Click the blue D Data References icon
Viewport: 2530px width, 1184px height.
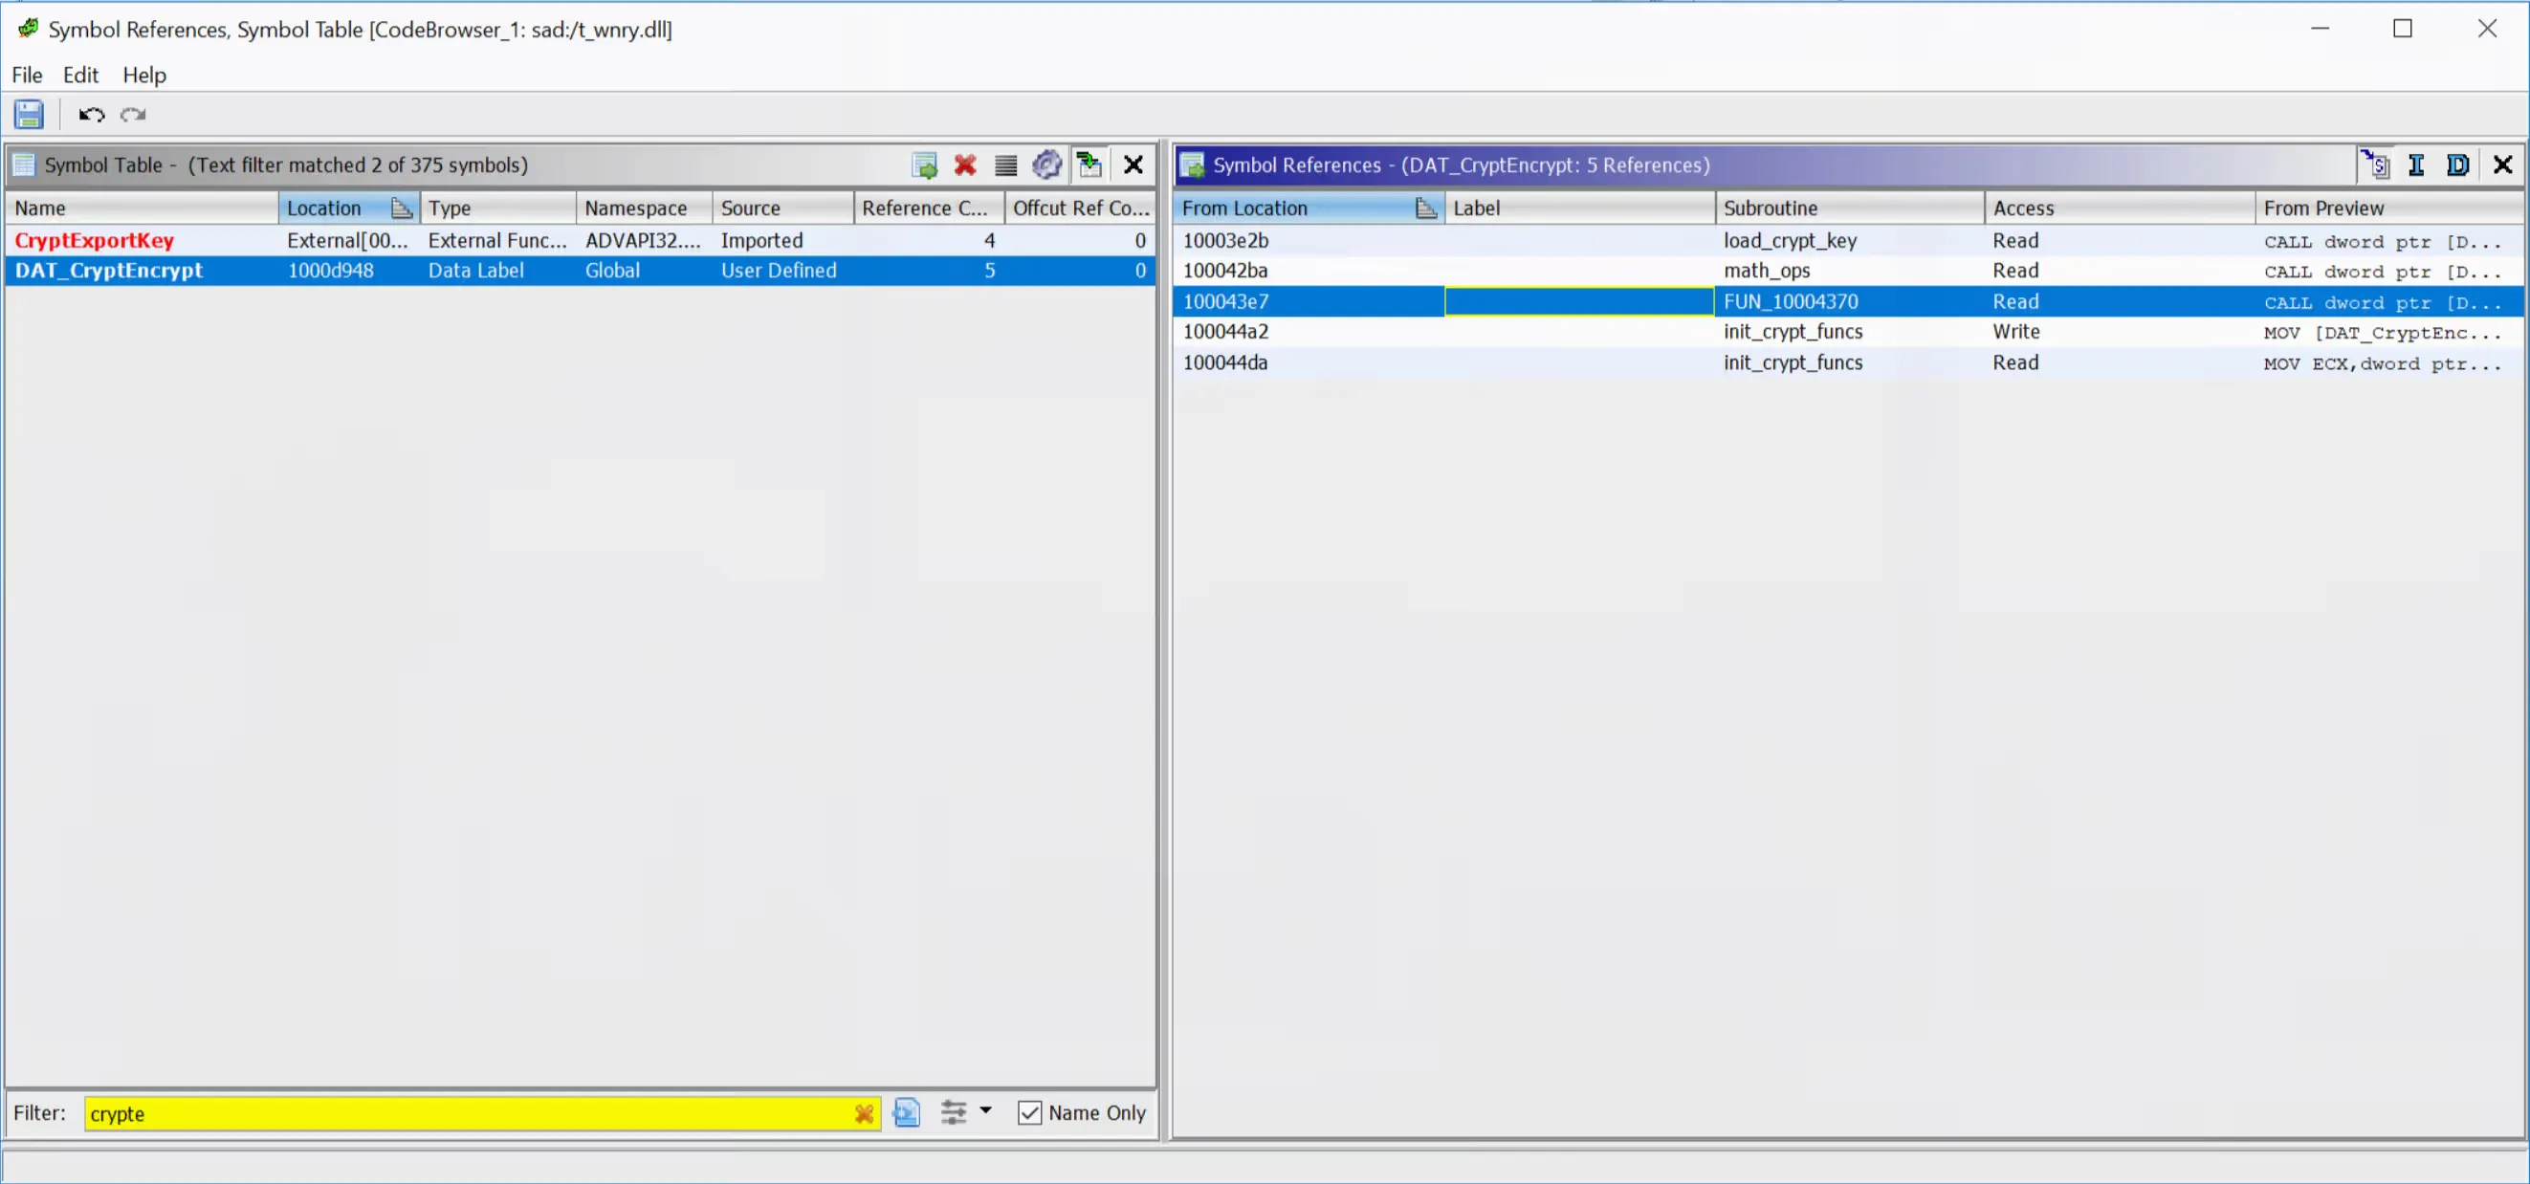(2458, 164)
